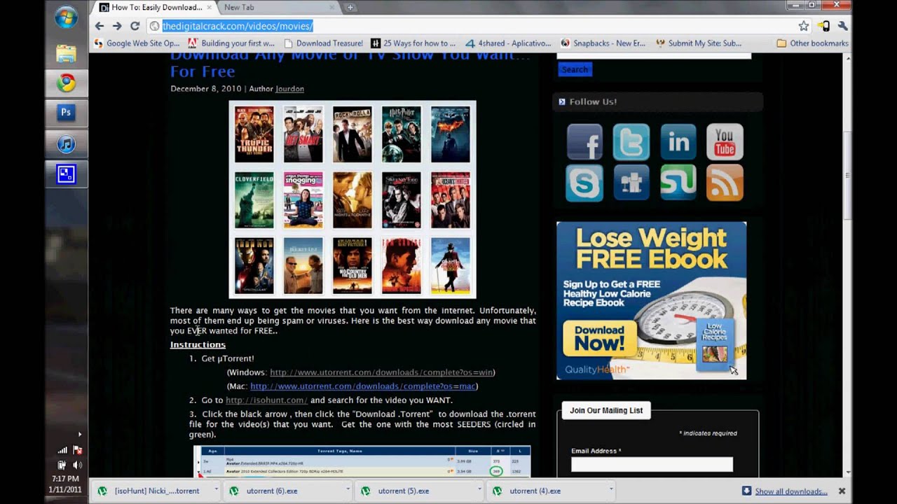Image resolution: width=897 pixels, height=504 pixels.
Task: Open the Digg follow icon
Action: (x=631, y=183)
